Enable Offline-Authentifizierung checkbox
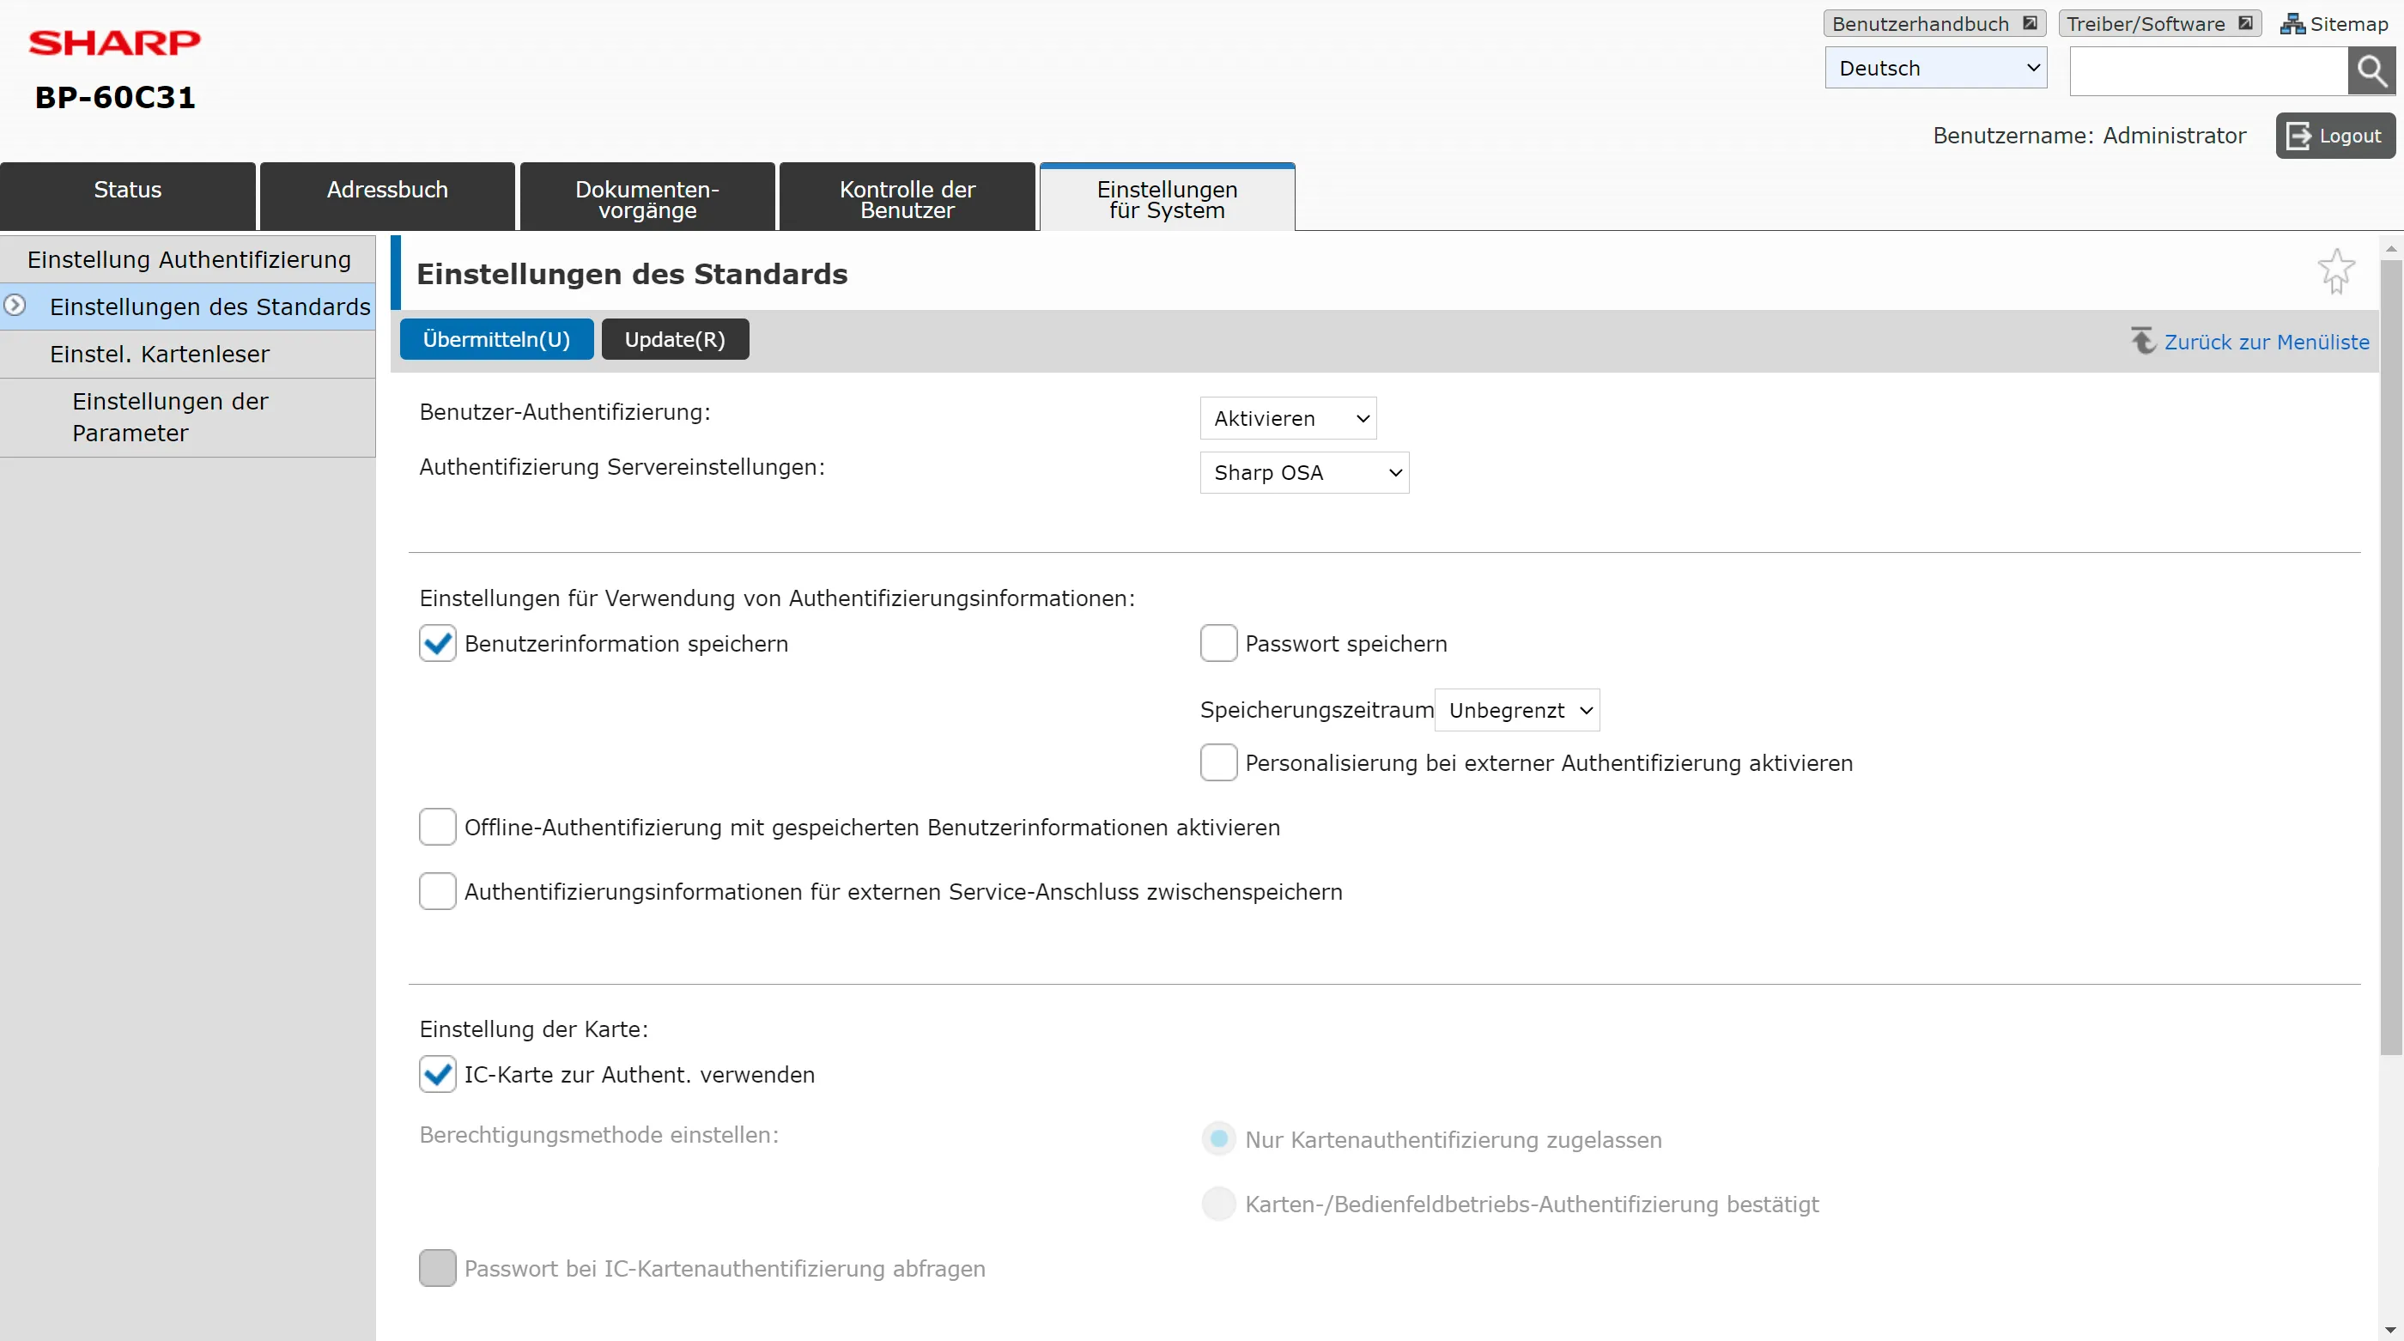Viewport: 2404px width, 1341px height. click(x=437, y=828)
